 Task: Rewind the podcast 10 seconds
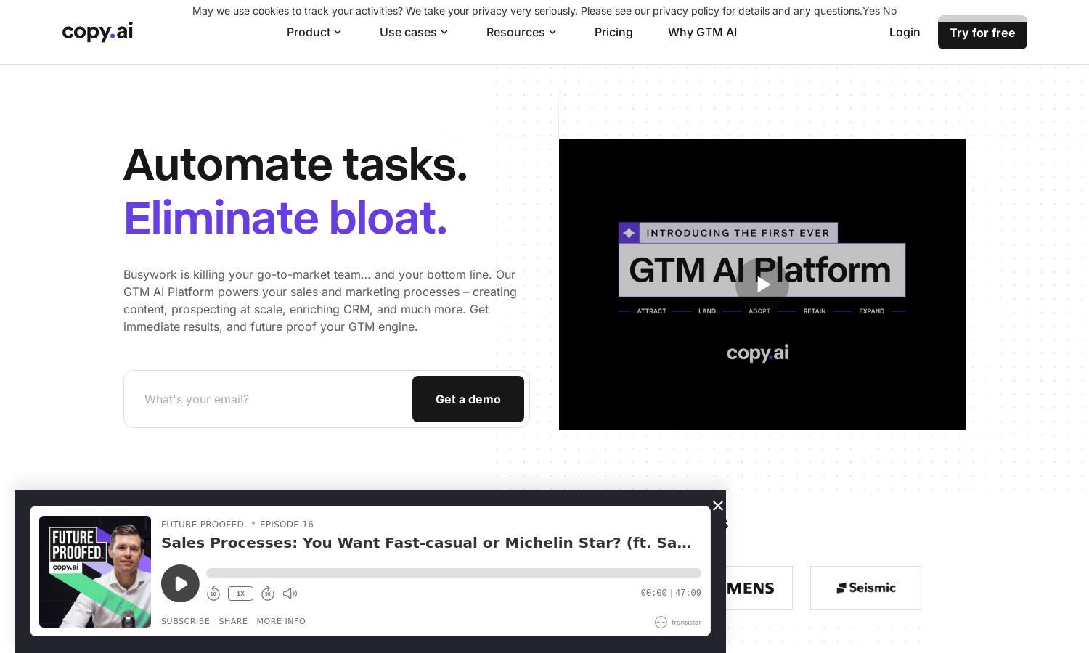pyautogui.click(x=213, y=594)
